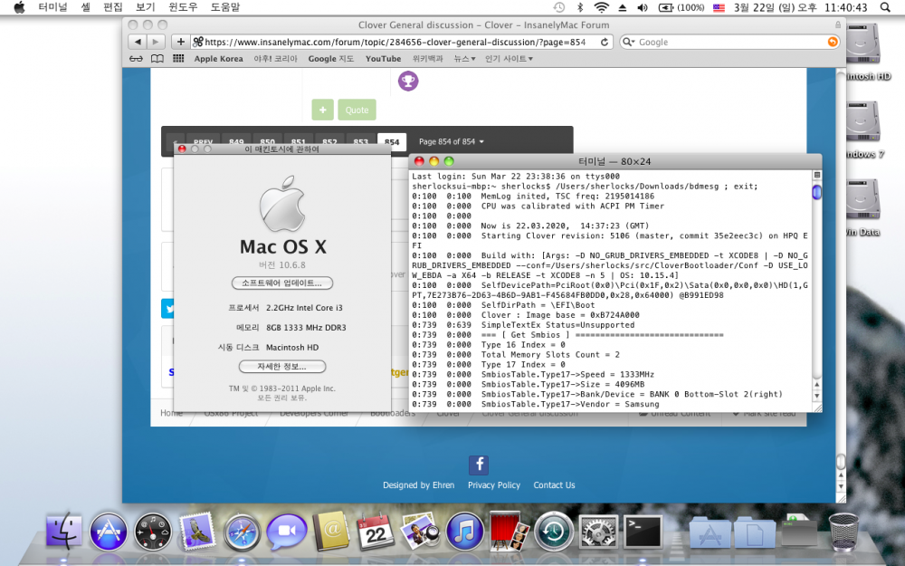Expand the 인기 사이트 bookmarks dropdown

tap(509, 58)
